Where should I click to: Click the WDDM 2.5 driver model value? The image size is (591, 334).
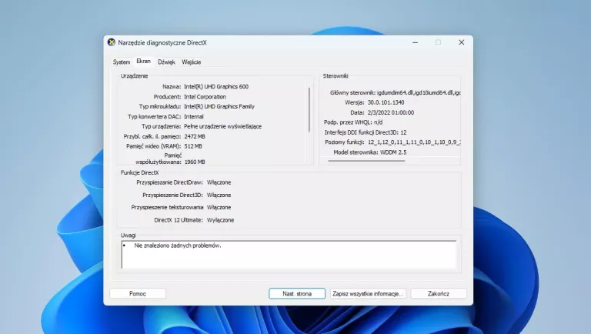(x=393, y=152)
